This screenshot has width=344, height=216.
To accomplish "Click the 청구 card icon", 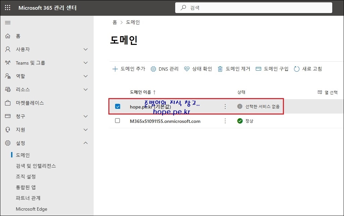I will tap(8, 116).
